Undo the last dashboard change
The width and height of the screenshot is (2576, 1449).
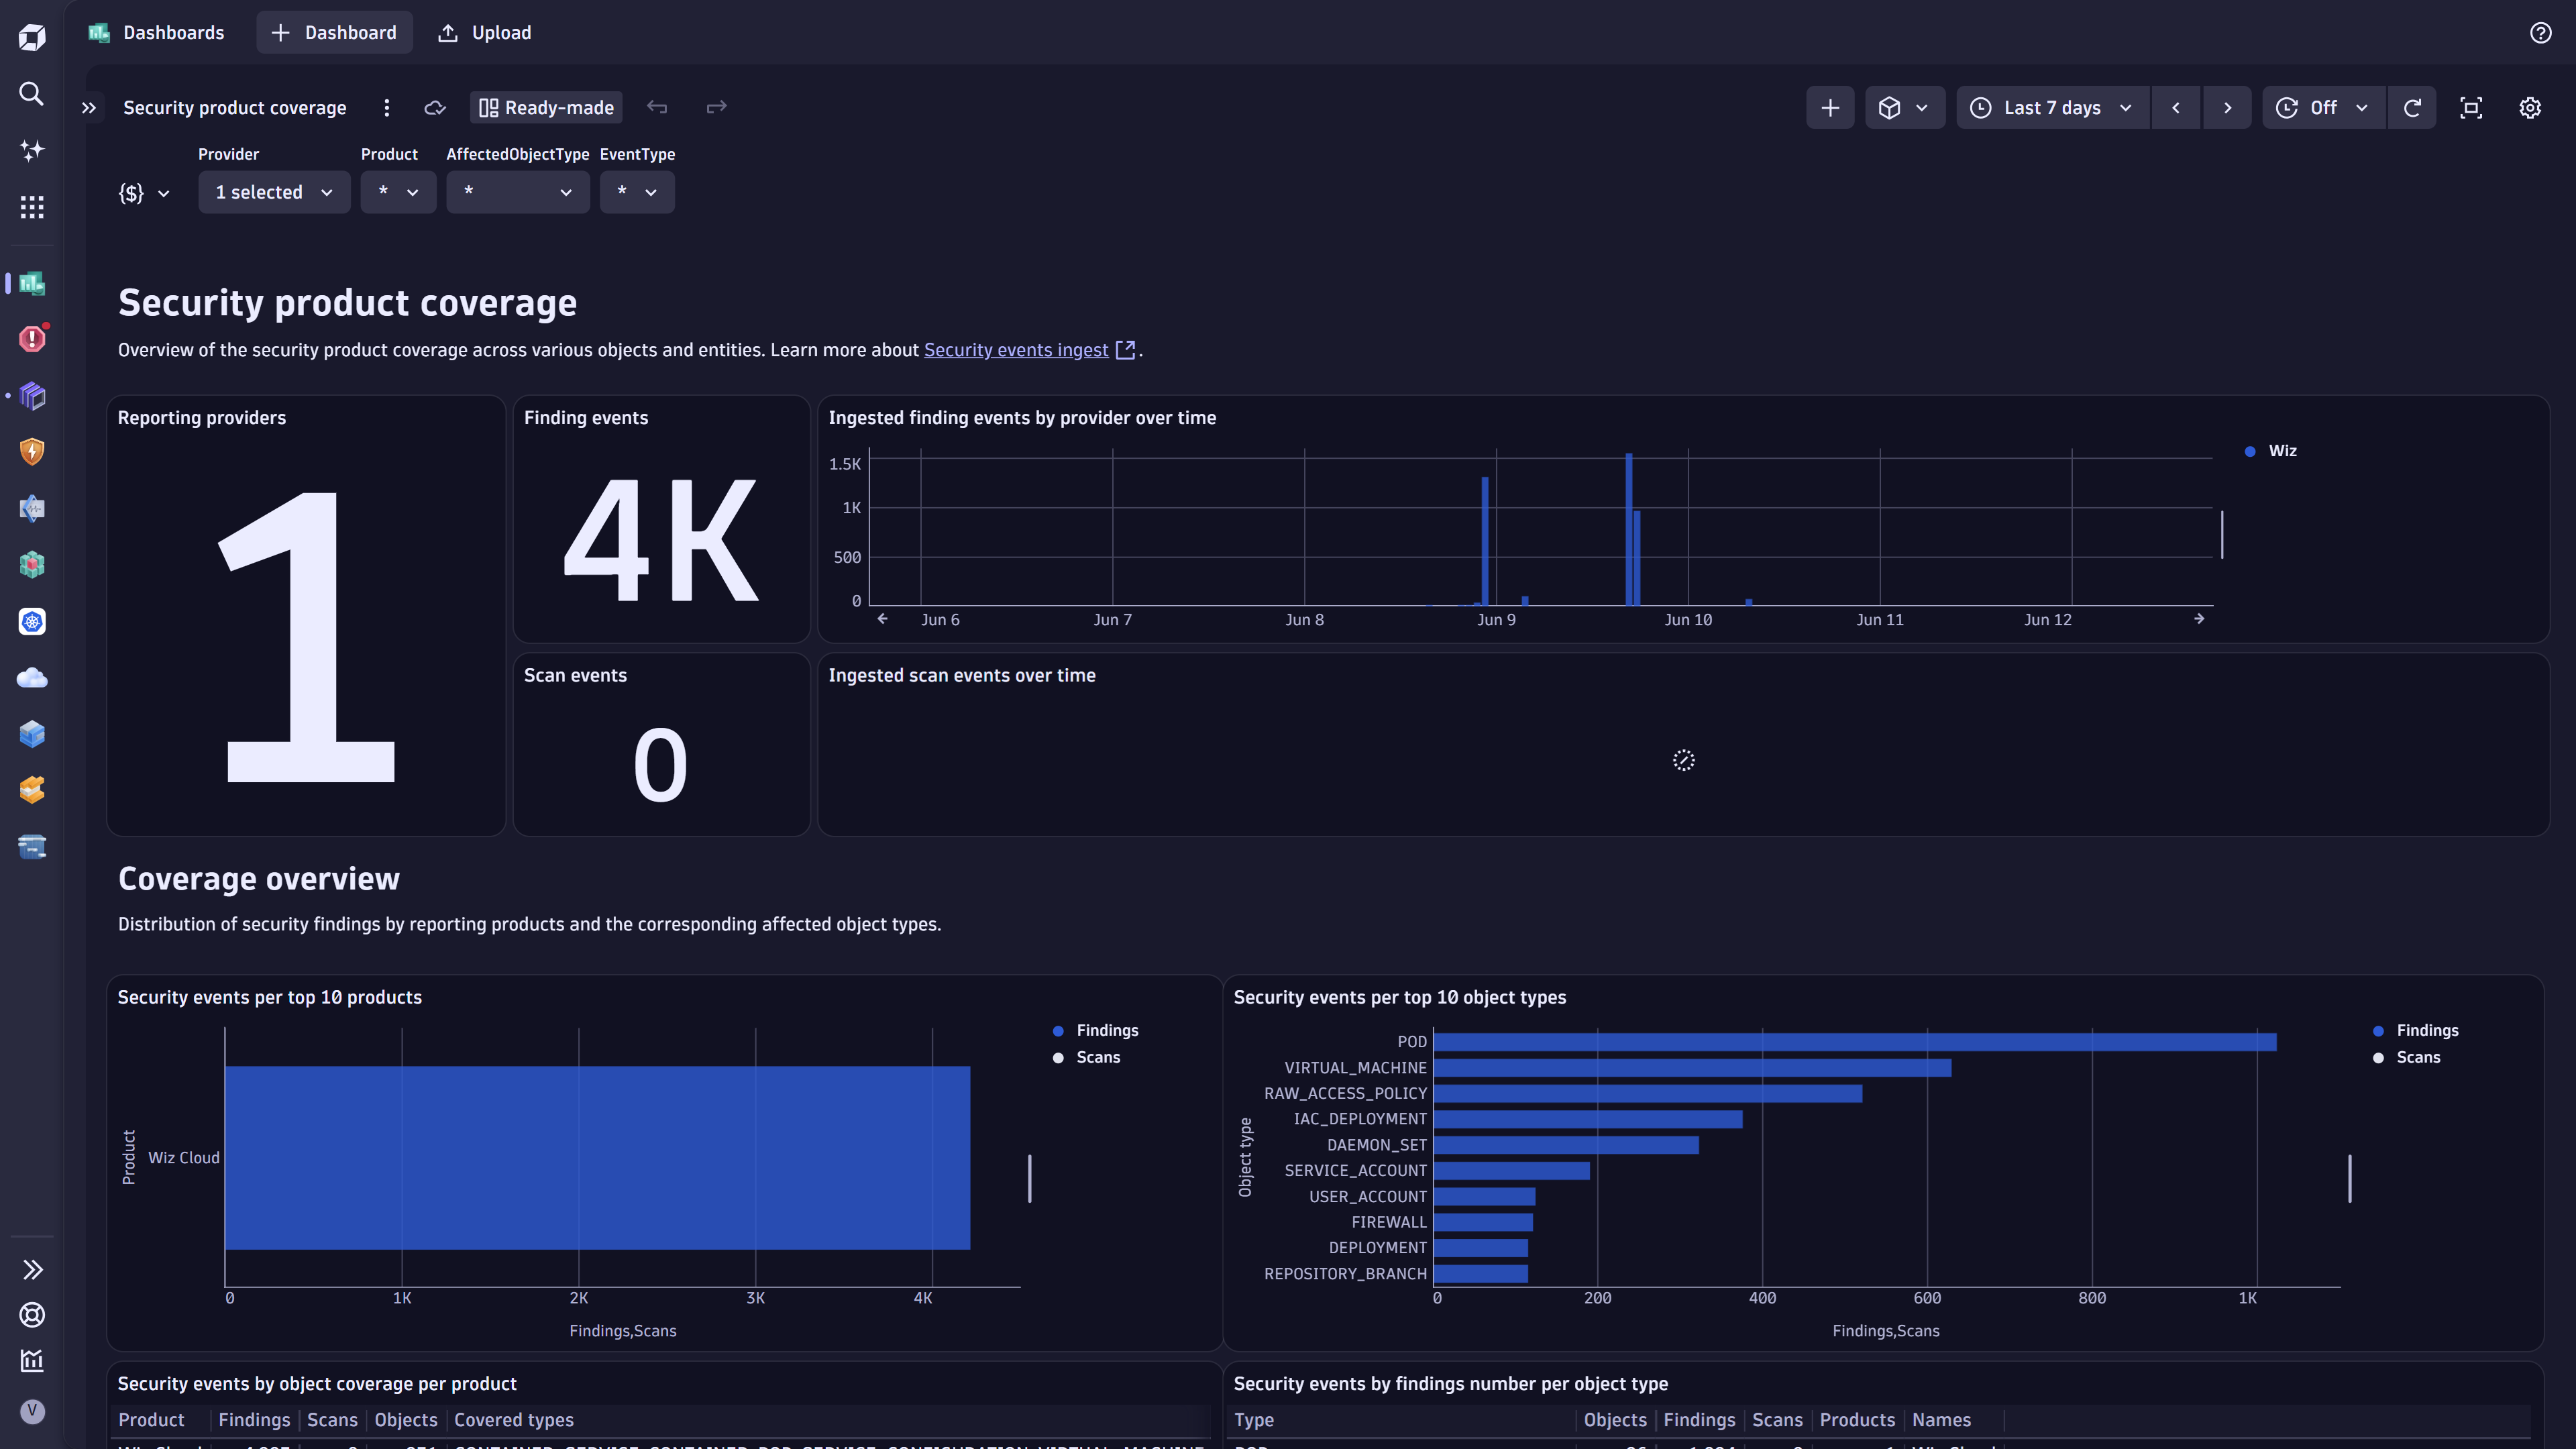(657, 107)
